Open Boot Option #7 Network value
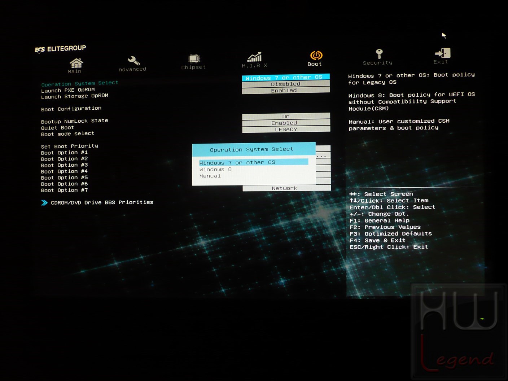Image resolution: width=508 pixels, height=381 pixels. coord(286,188)
